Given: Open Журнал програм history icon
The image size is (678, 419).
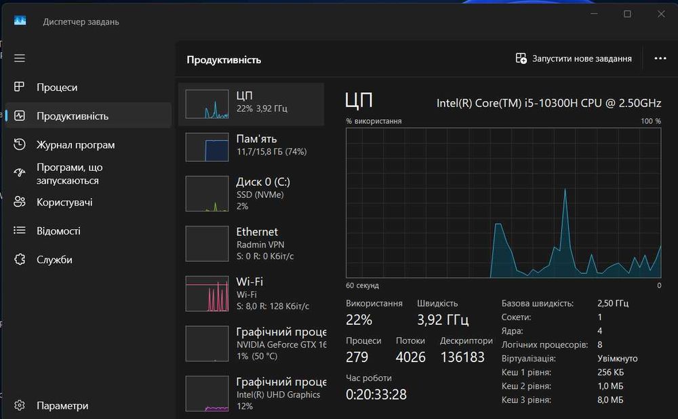Looking at the screenshot, I should coord(20,144).
